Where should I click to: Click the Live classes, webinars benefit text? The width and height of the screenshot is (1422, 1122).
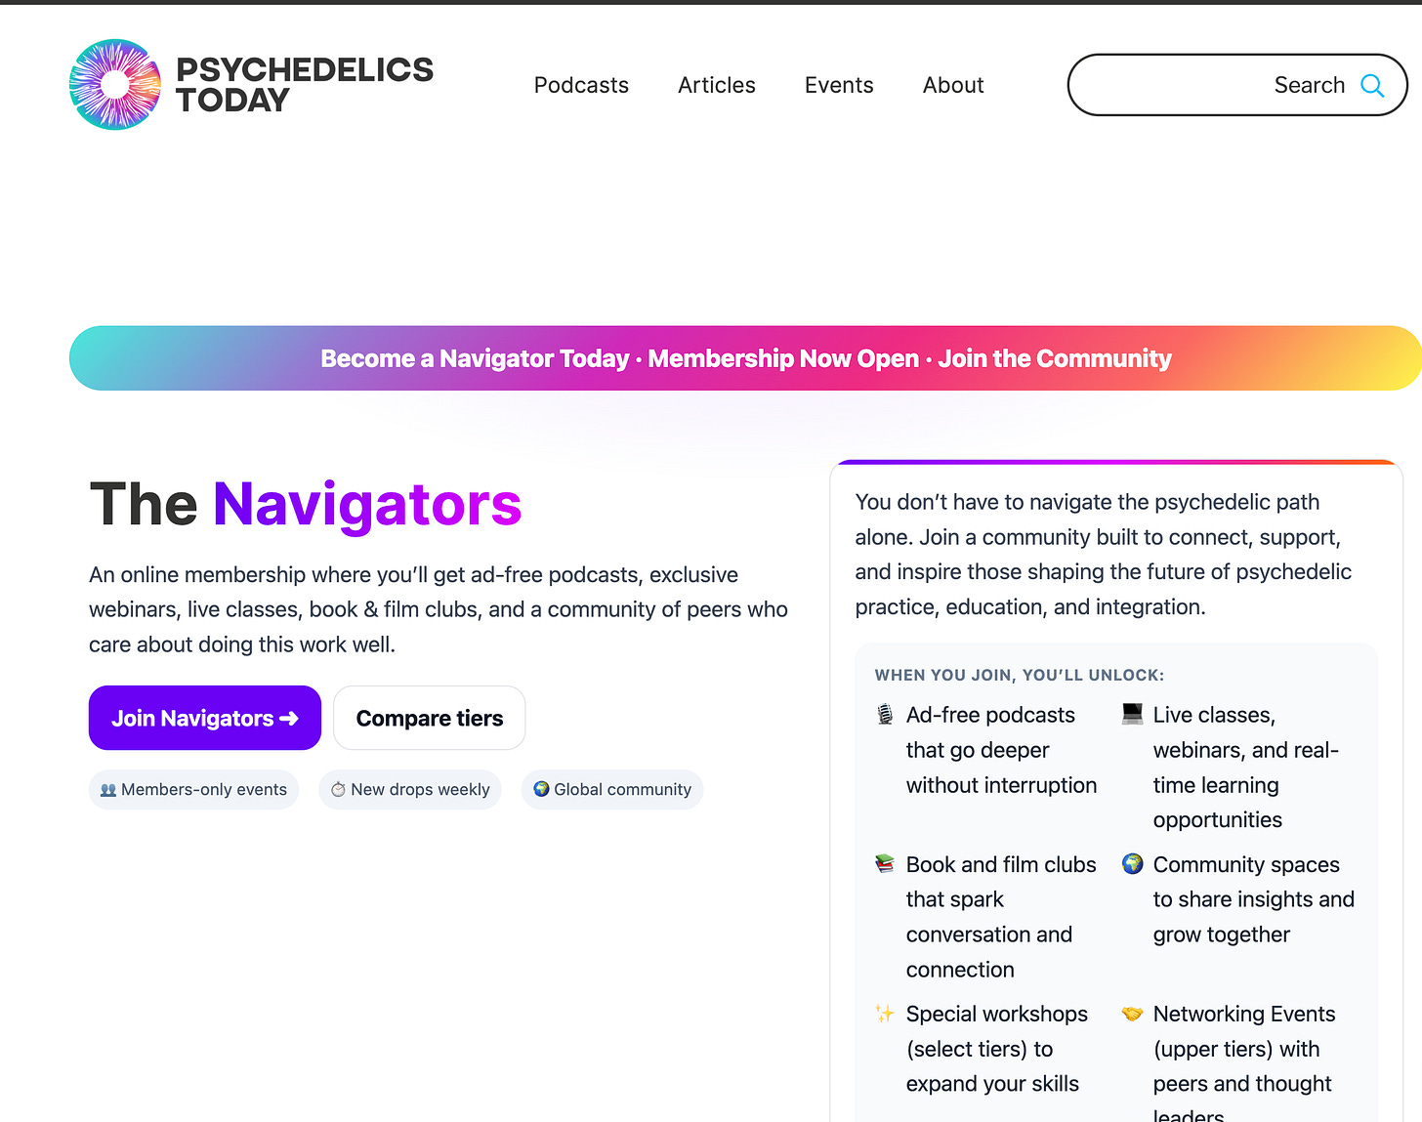[x=1246, y=768]
